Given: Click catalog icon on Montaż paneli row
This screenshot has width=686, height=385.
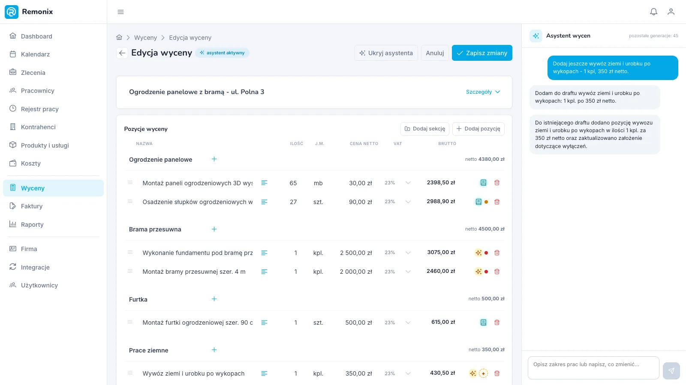Looking at the screenshot, I should 483,183.
